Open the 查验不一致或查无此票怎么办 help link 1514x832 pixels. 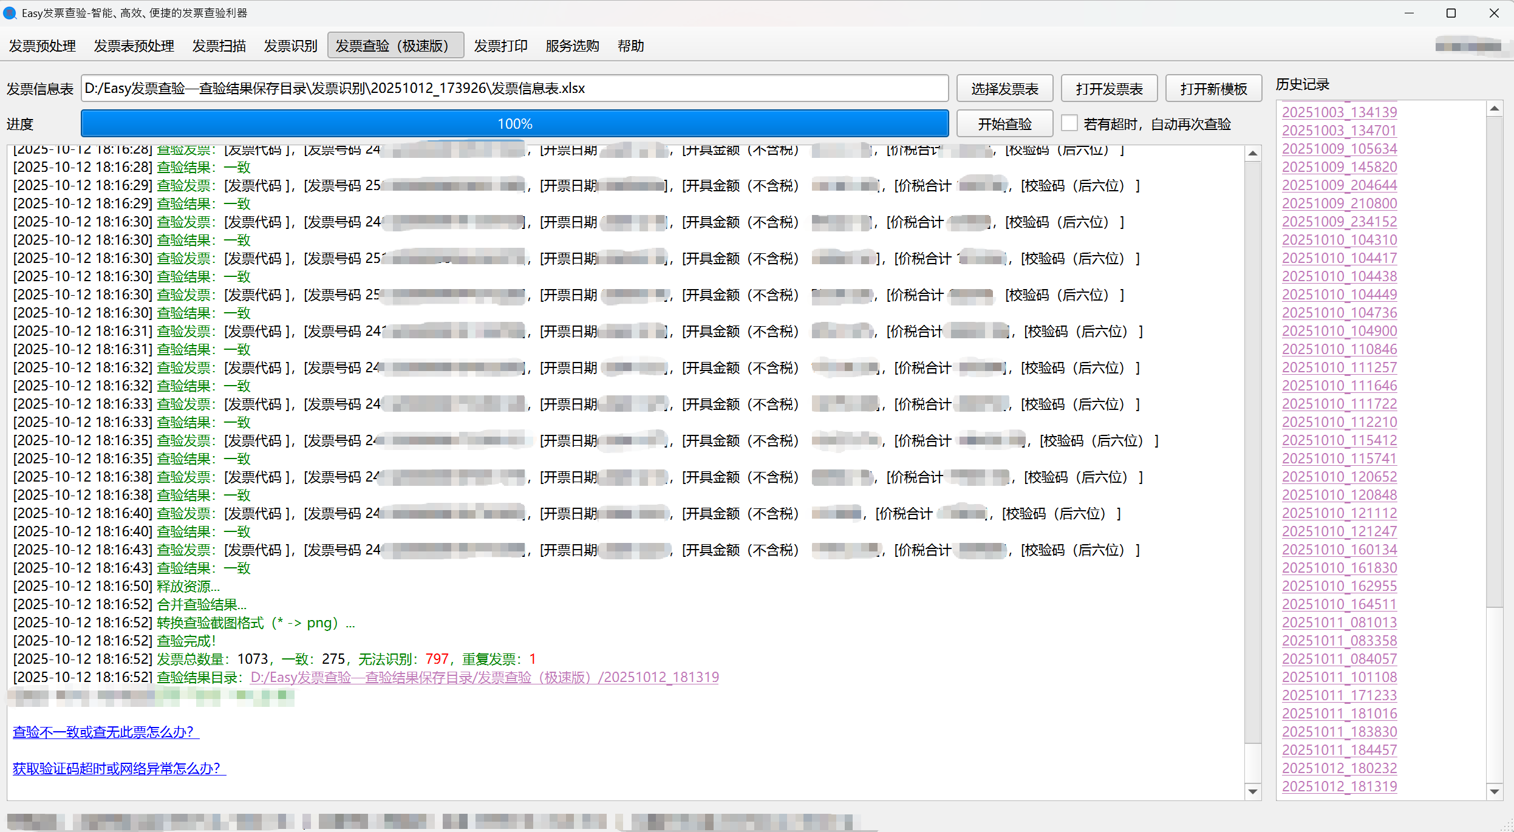[105, 732]
